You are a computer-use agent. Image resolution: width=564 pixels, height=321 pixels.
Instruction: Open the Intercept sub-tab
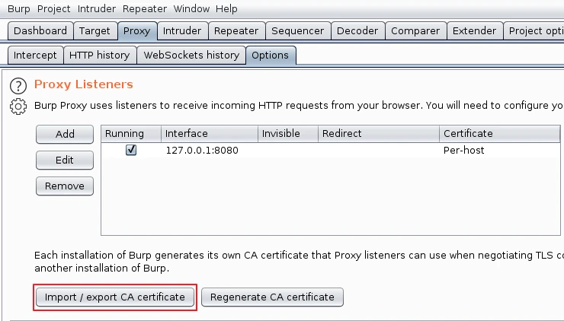[x=35, y=56]
